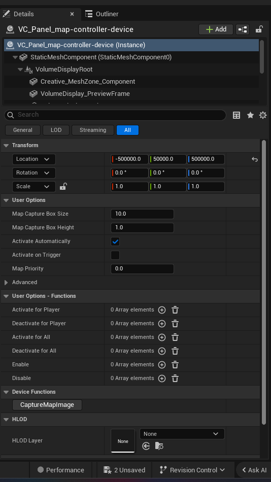
Task: Add element to Deactivate for Player
Action: (x=162, y=324)
